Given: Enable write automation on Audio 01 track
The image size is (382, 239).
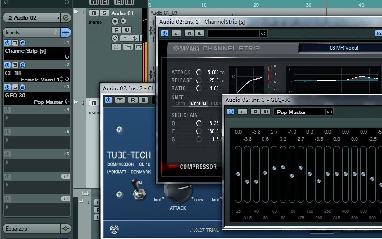Looking at the screenshot, I should click(x=127, y=30).
